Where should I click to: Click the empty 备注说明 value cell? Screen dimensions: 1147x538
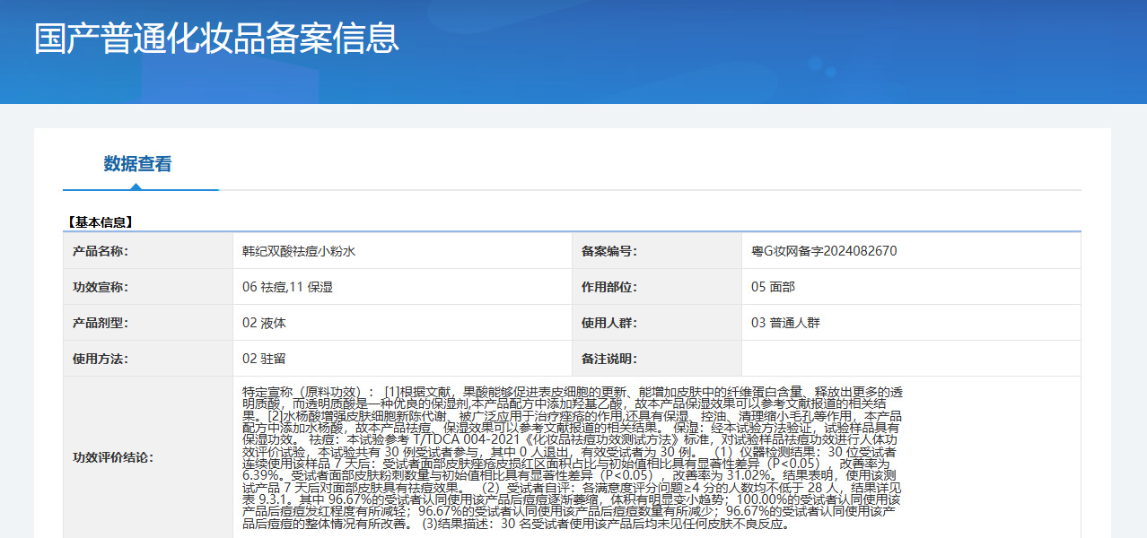coord(911,359)
